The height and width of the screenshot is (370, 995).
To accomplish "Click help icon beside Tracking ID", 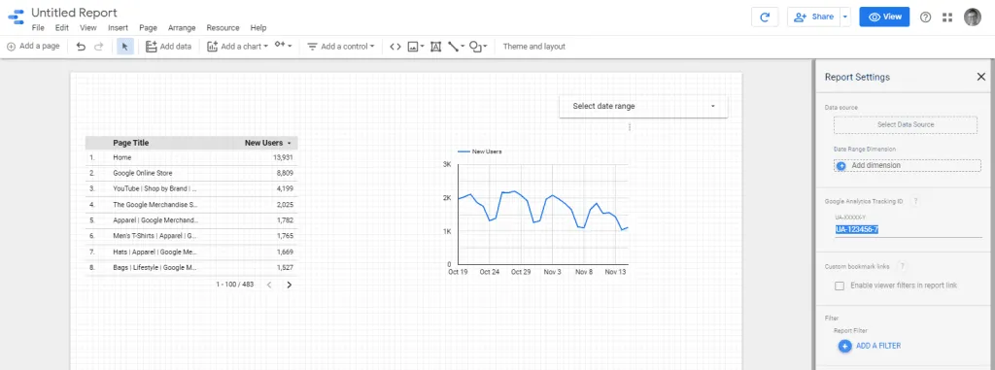I will click(x=915, y=201).
